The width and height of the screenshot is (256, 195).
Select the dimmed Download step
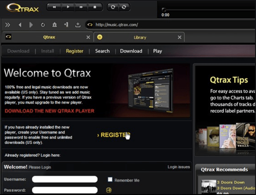pos(18,51)
